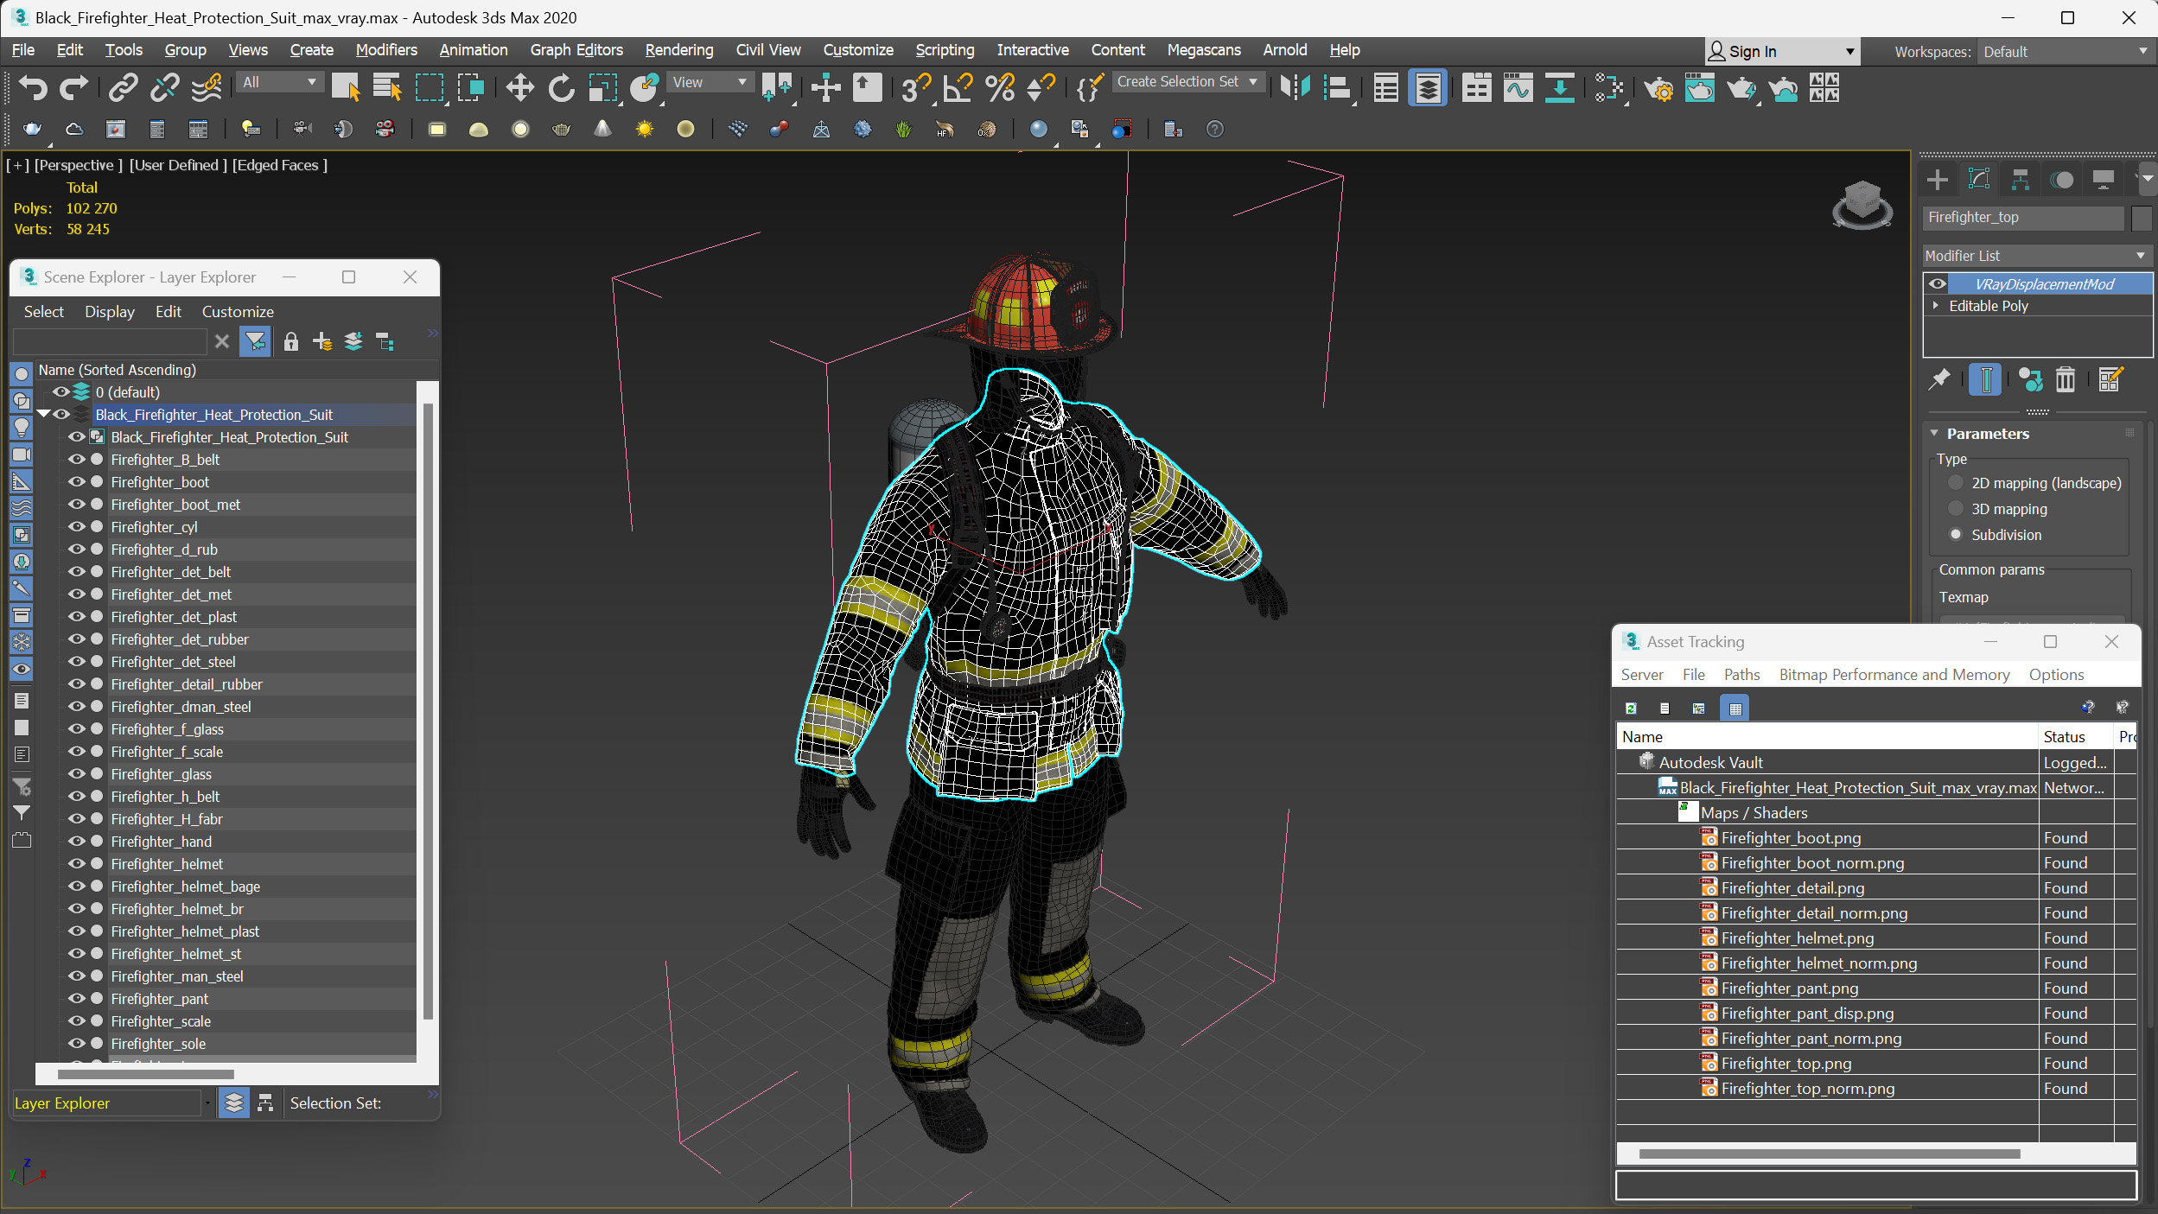This screenshot has height=1214, width=2158.
Task: Collapse the Black_Firefighter_Heat_Protection_Suit layer tree
Action: pyautogui.click(x=43, y=415)
